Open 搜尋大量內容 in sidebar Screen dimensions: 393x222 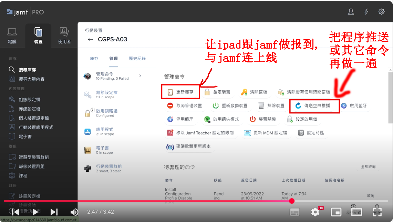click(27, 79)
